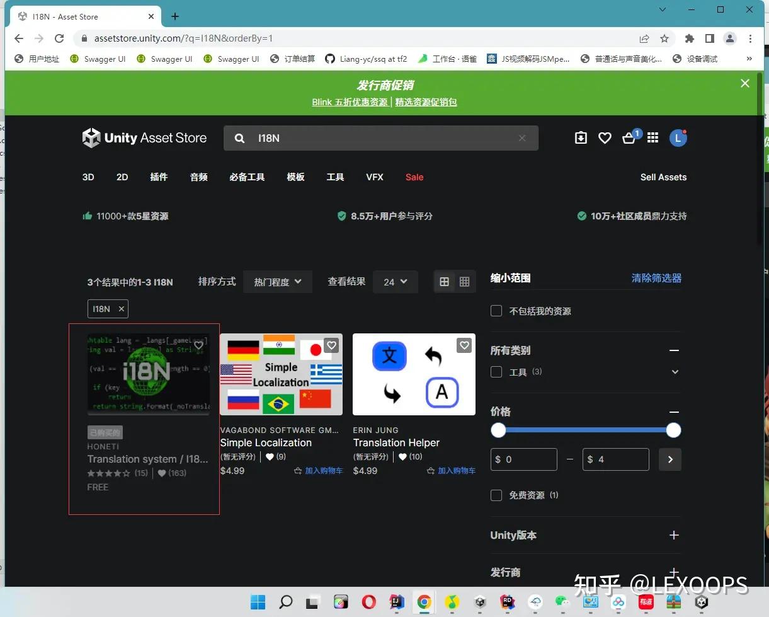Enable the 不包括我的资源 checkbox
Image resolution: width=769 pixels, height=617 pixels.
(x=496, y=311)
